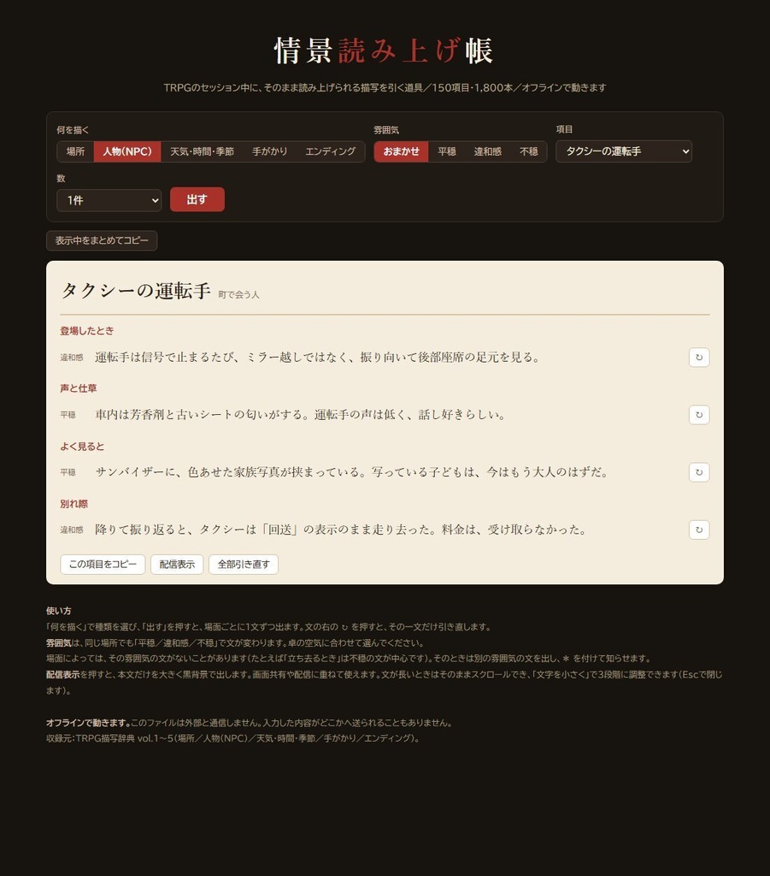Click the 別れ際 section label
Viewport: 770px width, 876px height.
click(73, 504)
